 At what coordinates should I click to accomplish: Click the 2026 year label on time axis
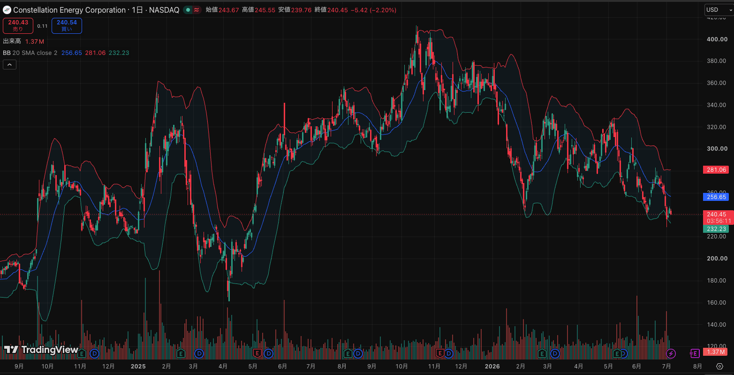[492, 366]
